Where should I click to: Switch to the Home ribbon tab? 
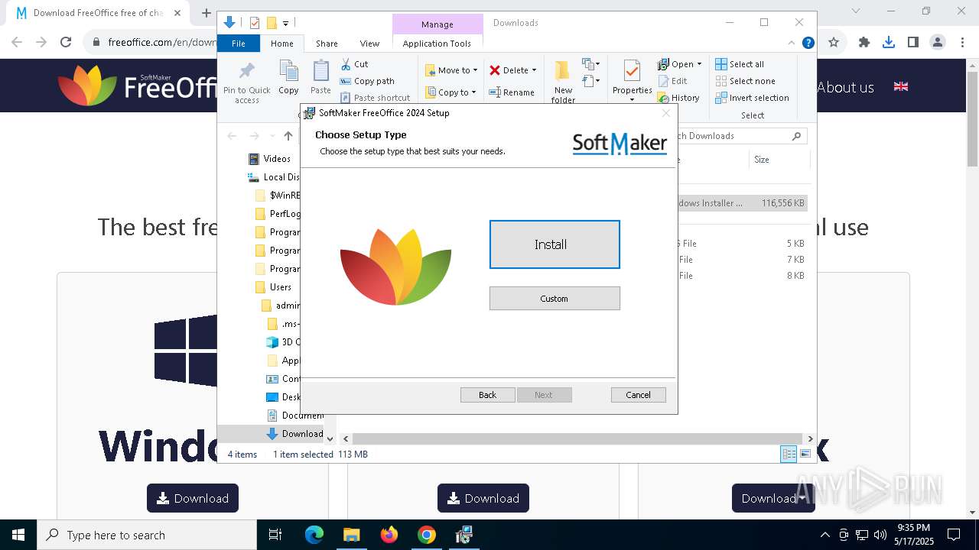[281, 44]
